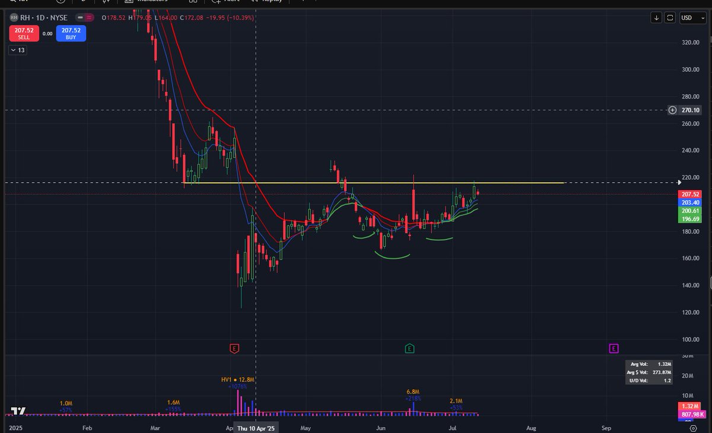Click the Avg Vol statistics row
This screenshot has height=433, width=712.
(649, 364)
